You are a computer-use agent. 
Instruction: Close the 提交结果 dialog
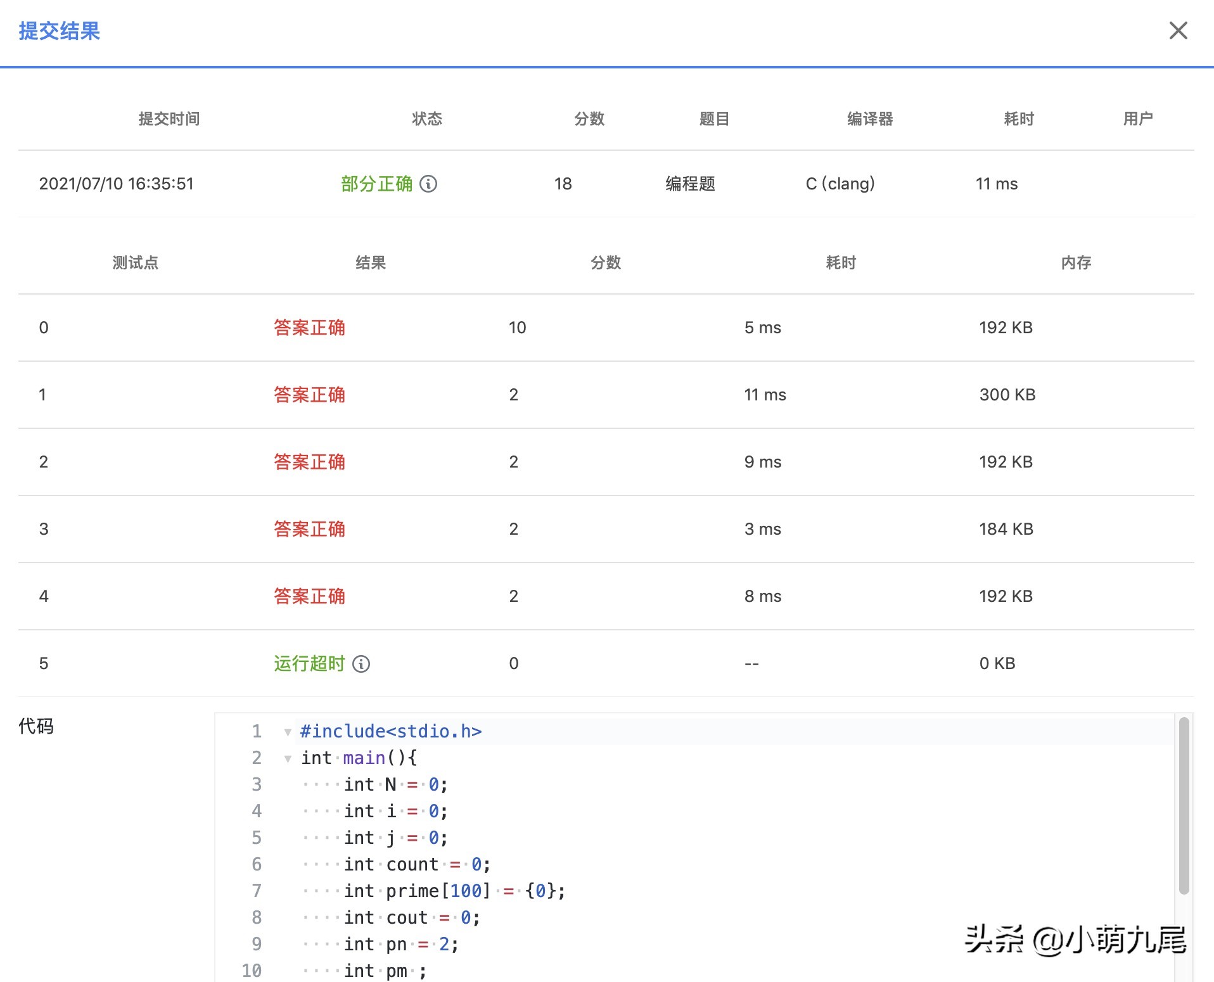[x=1178, y=30]
